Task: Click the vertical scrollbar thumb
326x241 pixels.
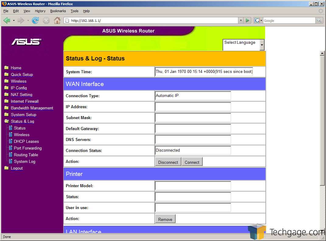Action: pos(322,120)
